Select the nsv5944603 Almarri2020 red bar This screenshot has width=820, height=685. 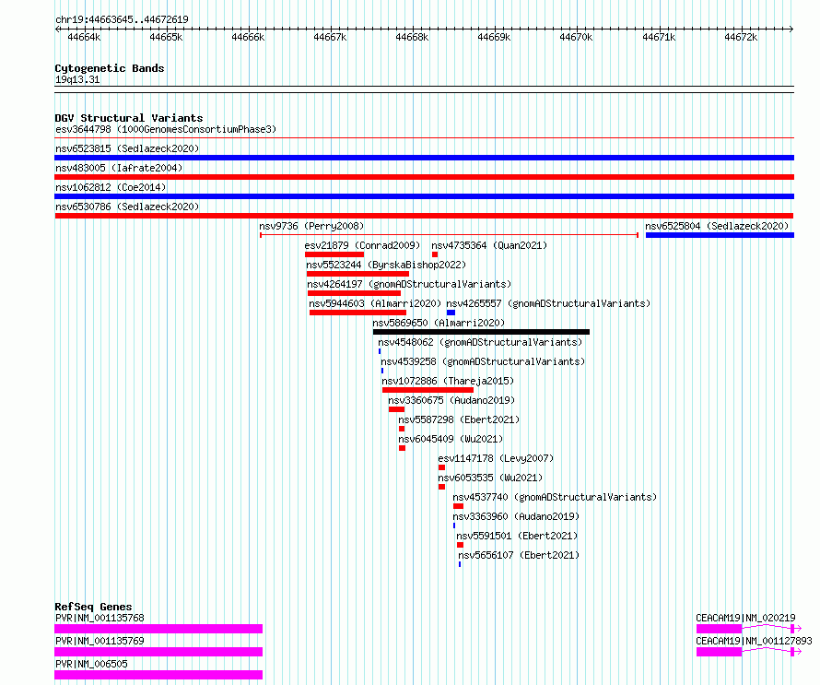357,313
